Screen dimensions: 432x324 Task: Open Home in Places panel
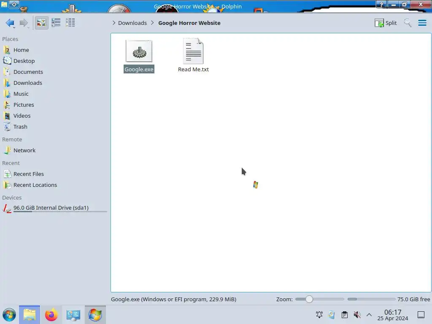pyautogui.click(x=54, y=50)
